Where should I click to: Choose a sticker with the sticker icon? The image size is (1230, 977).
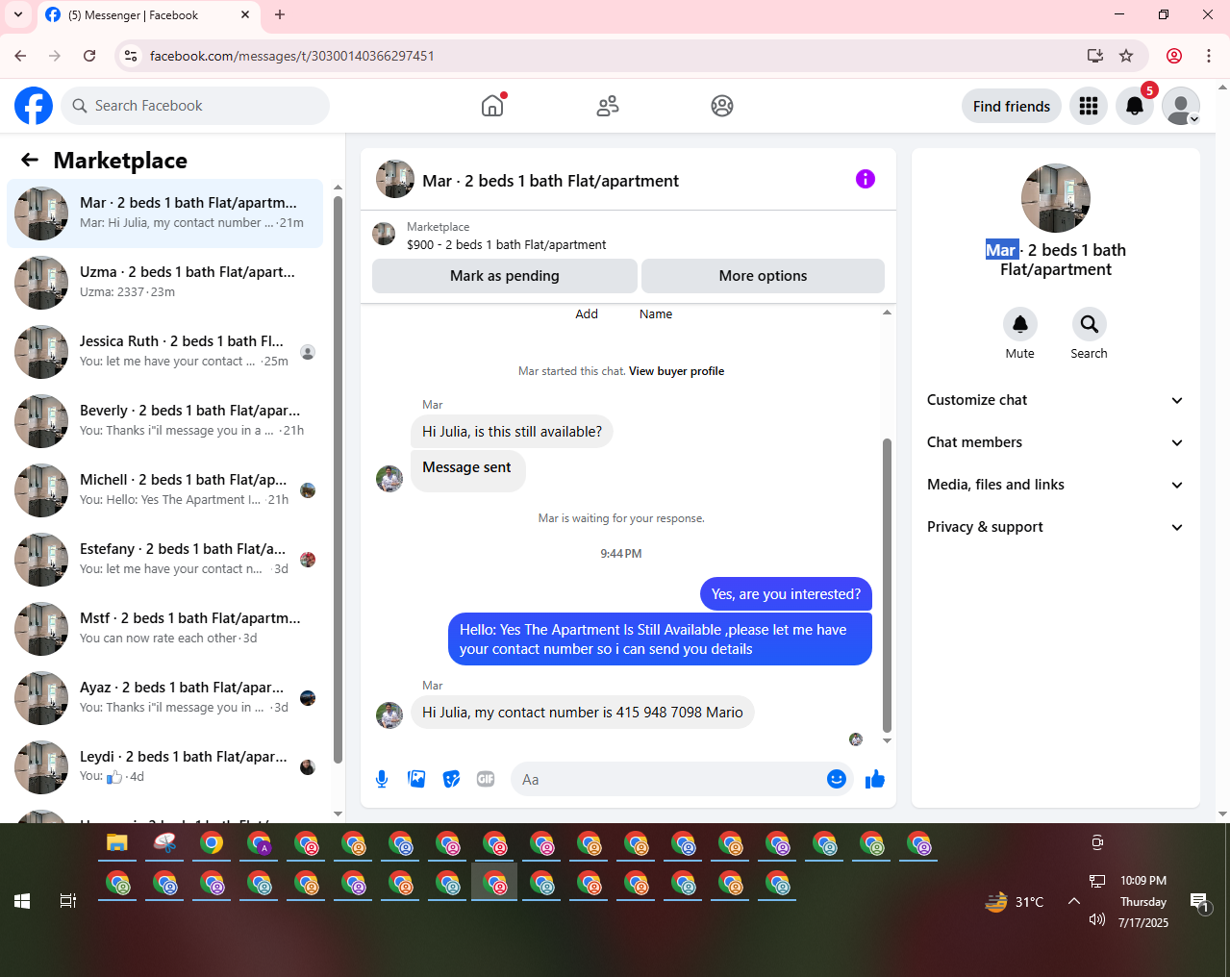451,779
